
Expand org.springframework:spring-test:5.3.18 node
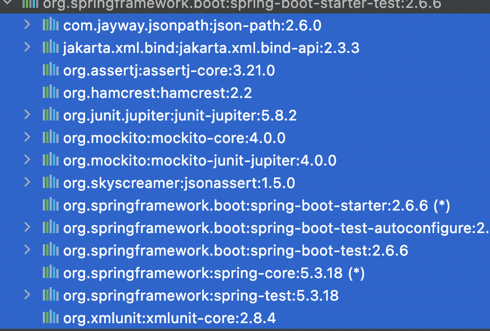tap(27, 295)
